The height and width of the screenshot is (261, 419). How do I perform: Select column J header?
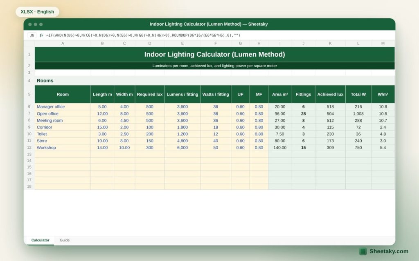[303, 43]
